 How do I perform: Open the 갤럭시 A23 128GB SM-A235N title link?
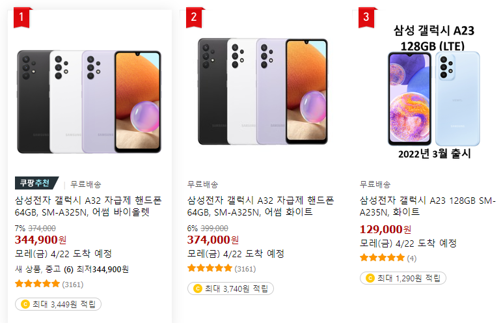pos(428,206)
